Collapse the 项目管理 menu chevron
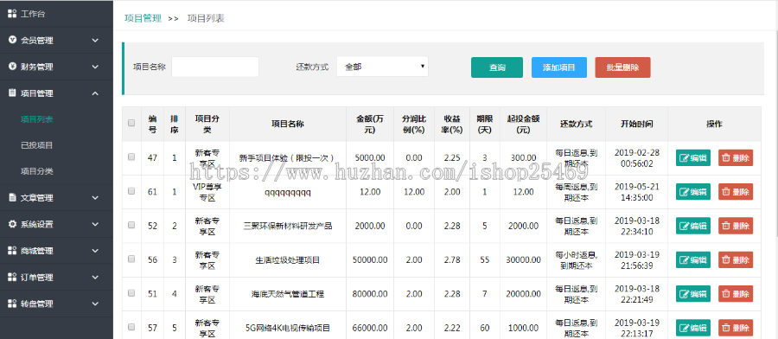 (x=95, y=93)
